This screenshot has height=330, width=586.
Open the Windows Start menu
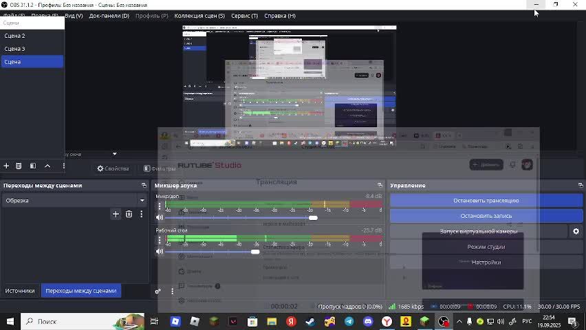[10, 321]
